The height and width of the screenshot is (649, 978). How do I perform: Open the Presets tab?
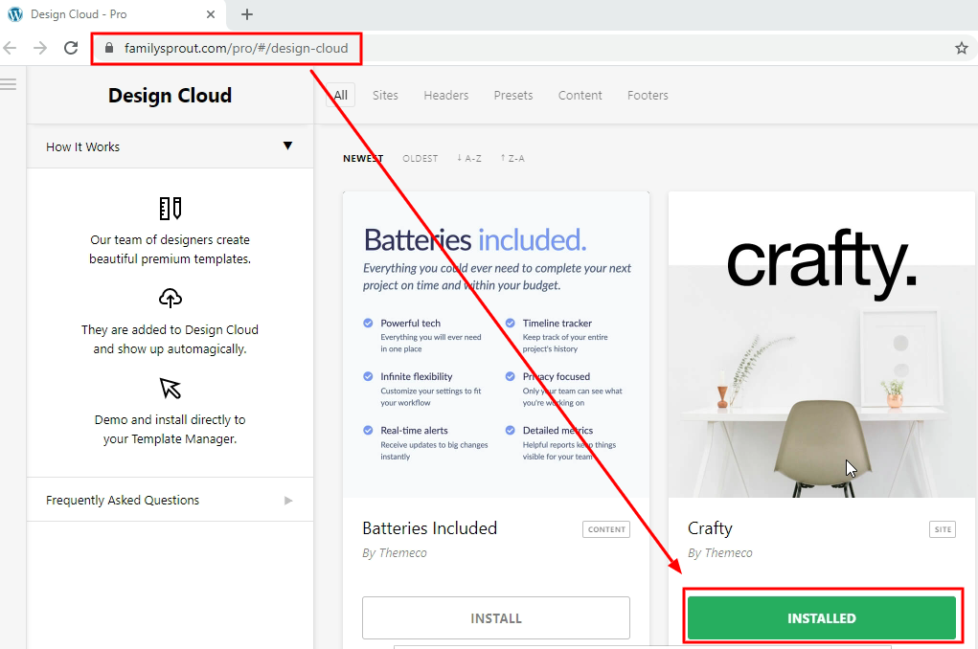(x=513, y=96)
